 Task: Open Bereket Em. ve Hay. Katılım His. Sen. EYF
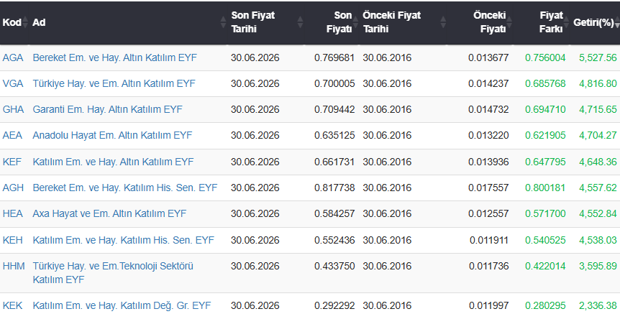(x=125, y=188)
